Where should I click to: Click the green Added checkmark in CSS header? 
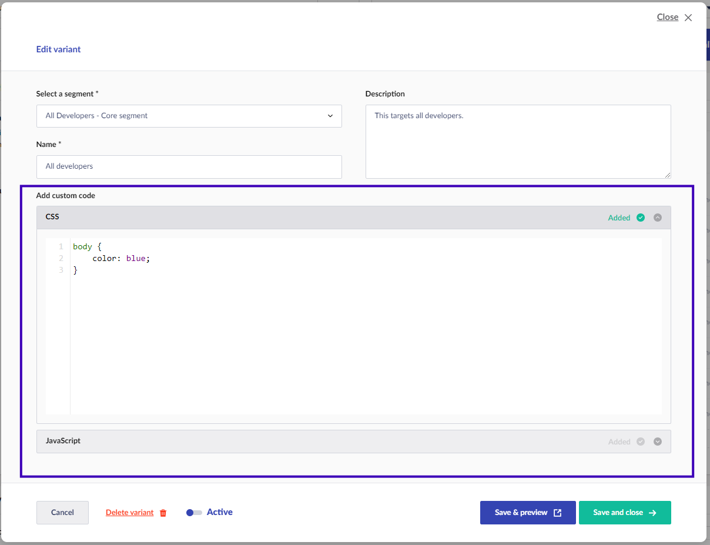641,218
